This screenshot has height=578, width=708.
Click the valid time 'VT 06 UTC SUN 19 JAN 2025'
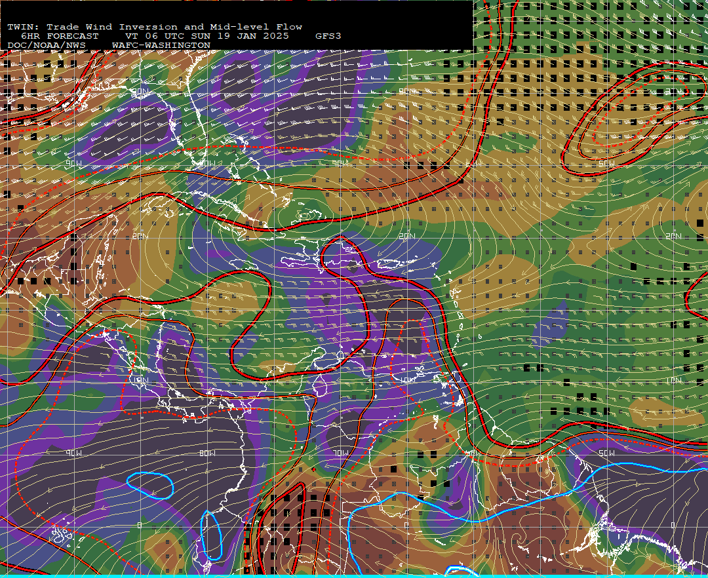tap(206, 36)
